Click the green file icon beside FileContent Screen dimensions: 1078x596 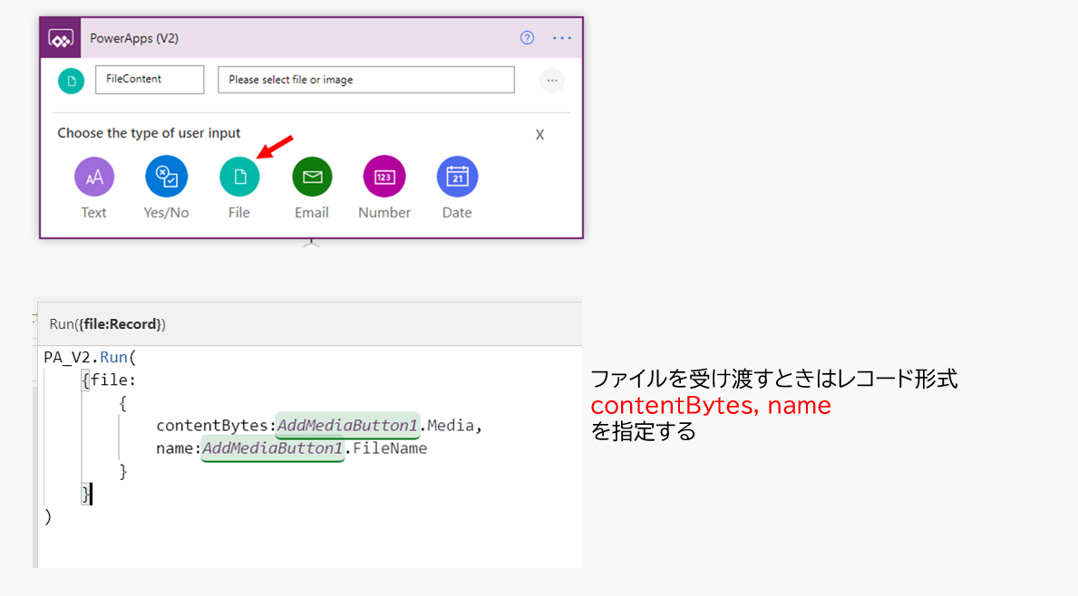71,81
